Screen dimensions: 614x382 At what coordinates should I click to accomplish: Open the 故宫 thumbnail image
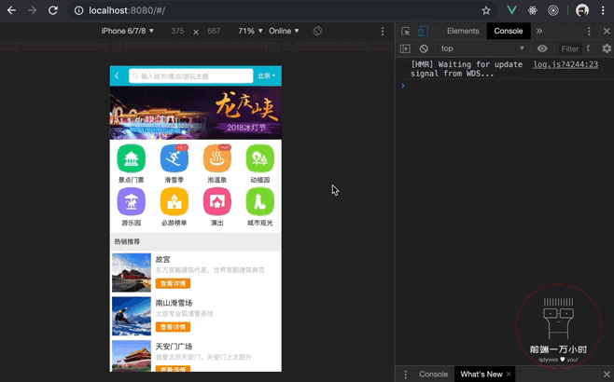(x=132, y=272)
